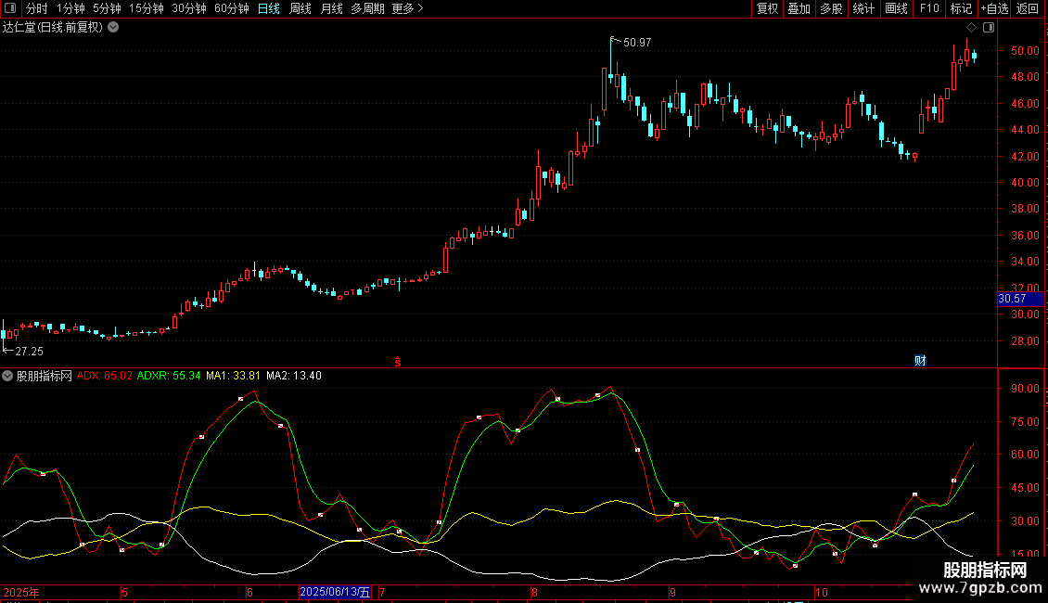Viewport: 1048px width, 603px height.
Task: Click the red S marker under the chart
Action: (x=398, y=362)
